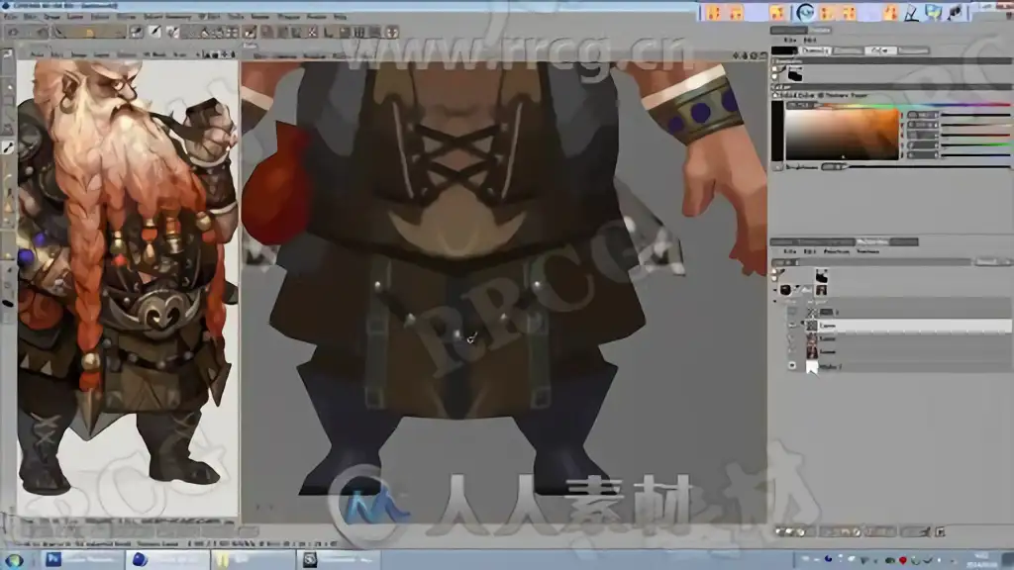The width and height of the screenshot is (1014, 570).
Task: Collapse the material row expander arrow
Action: 774,290
